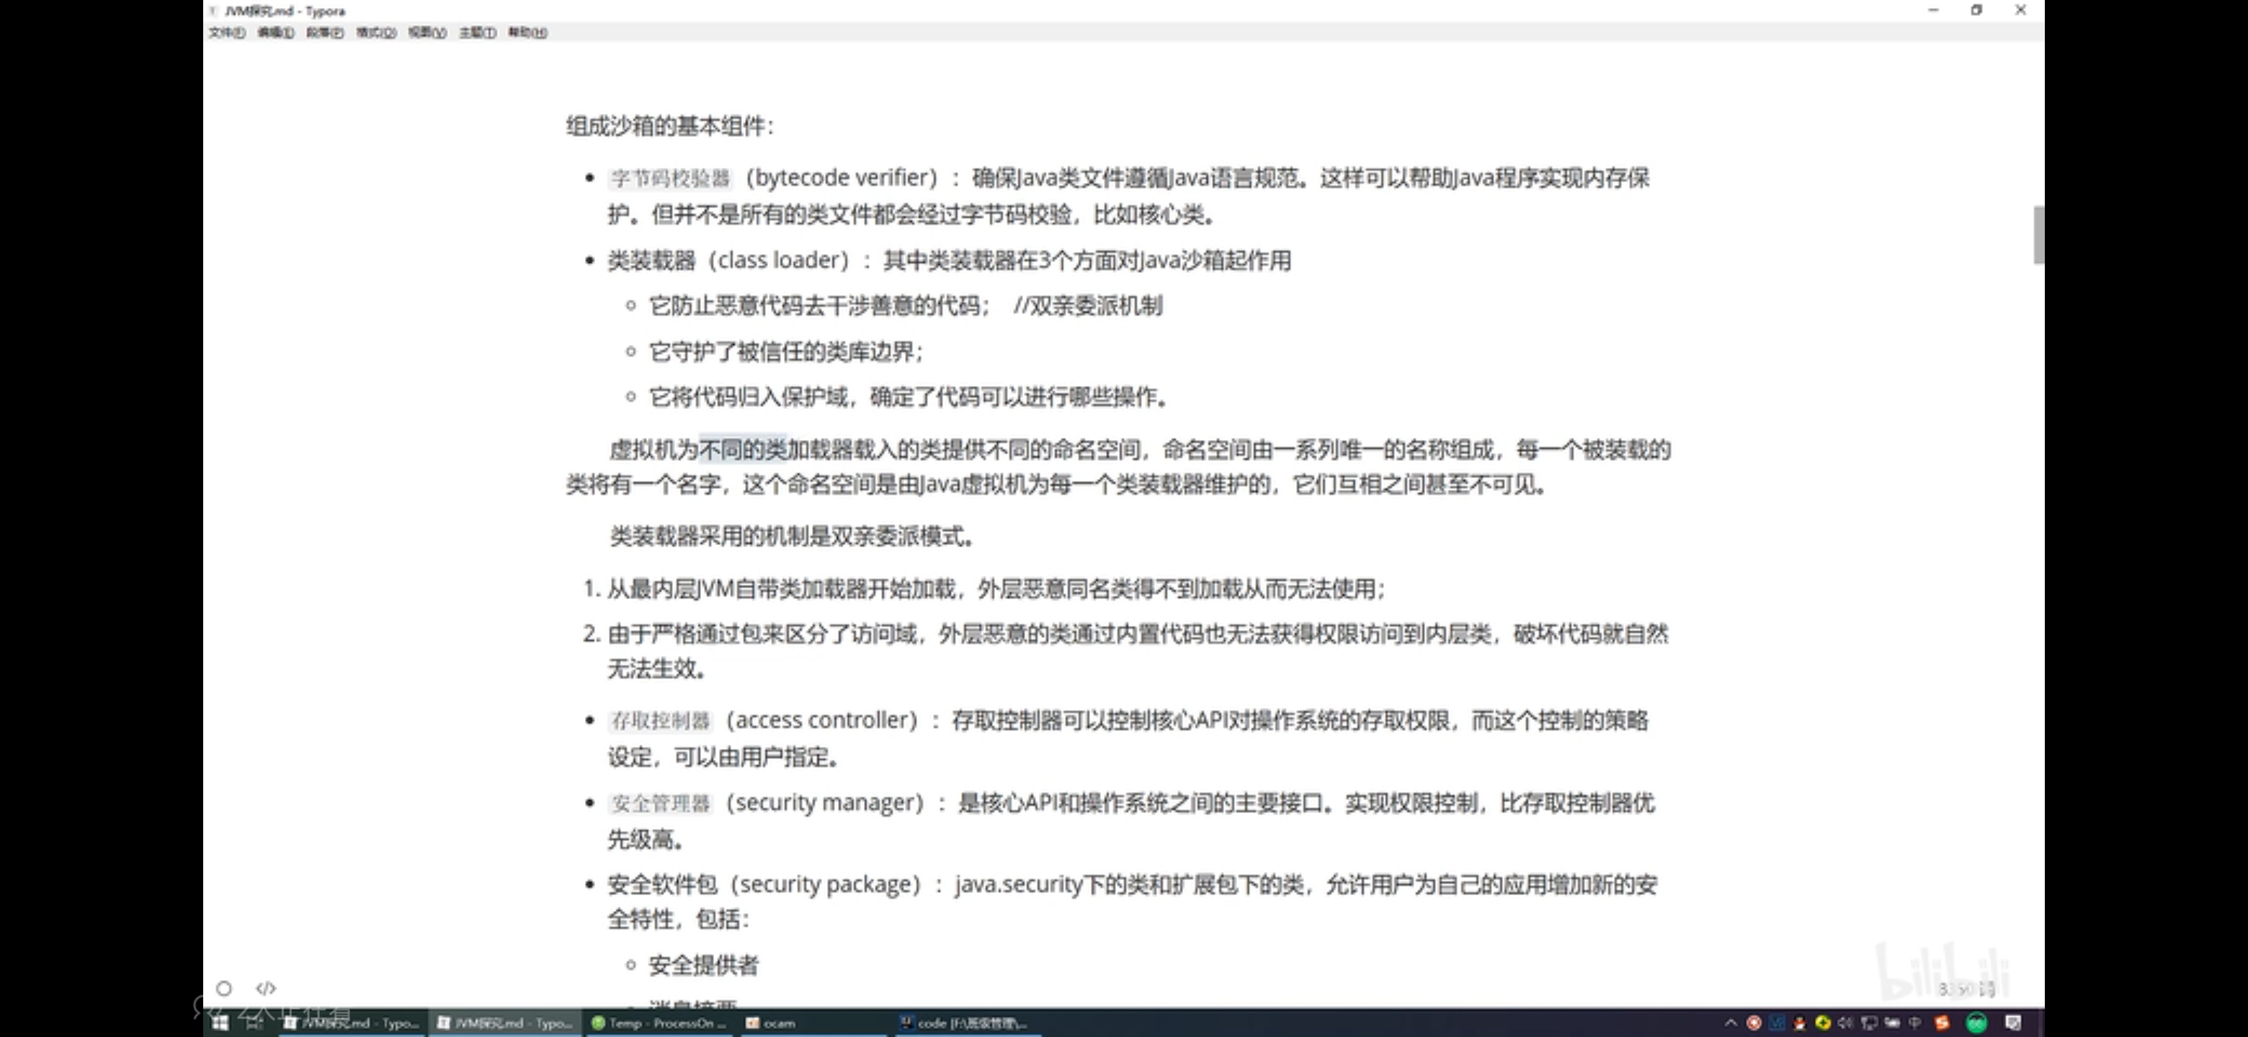Screen dimensions: 2248x1037
Task: Open the 帮助 (Help) menu
Action: pyautogui.click(x=527, y=32)
